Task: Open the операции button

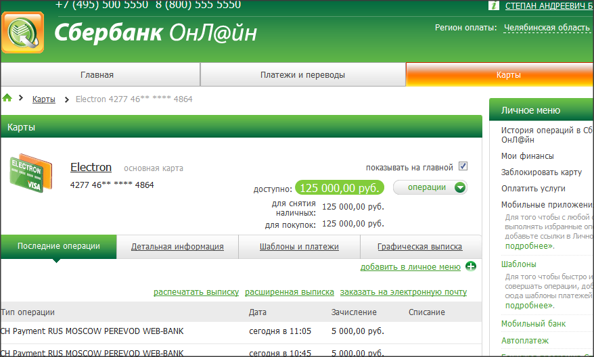Action: tap(430, 187)
